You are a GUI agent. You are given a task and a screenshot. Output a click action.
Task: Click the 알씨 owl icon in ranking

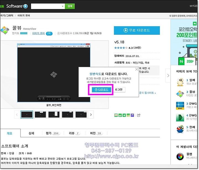[180, 82]
